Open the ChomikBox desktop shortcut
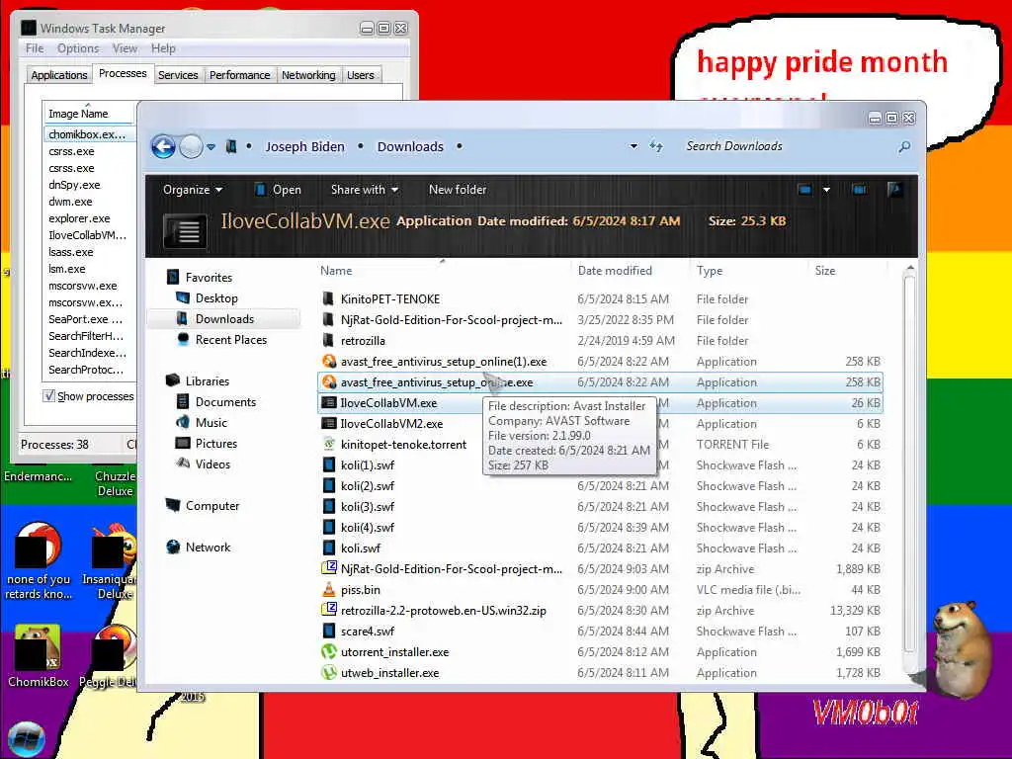Screen dimensions: 1012x759 coord(39,656)
